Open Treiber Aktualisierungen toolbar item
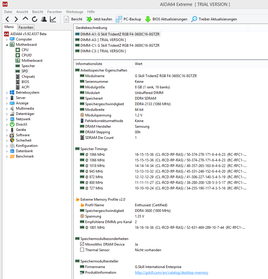Image resolution: width=268 pixels, height=279 pixels. tap(214, 19)
